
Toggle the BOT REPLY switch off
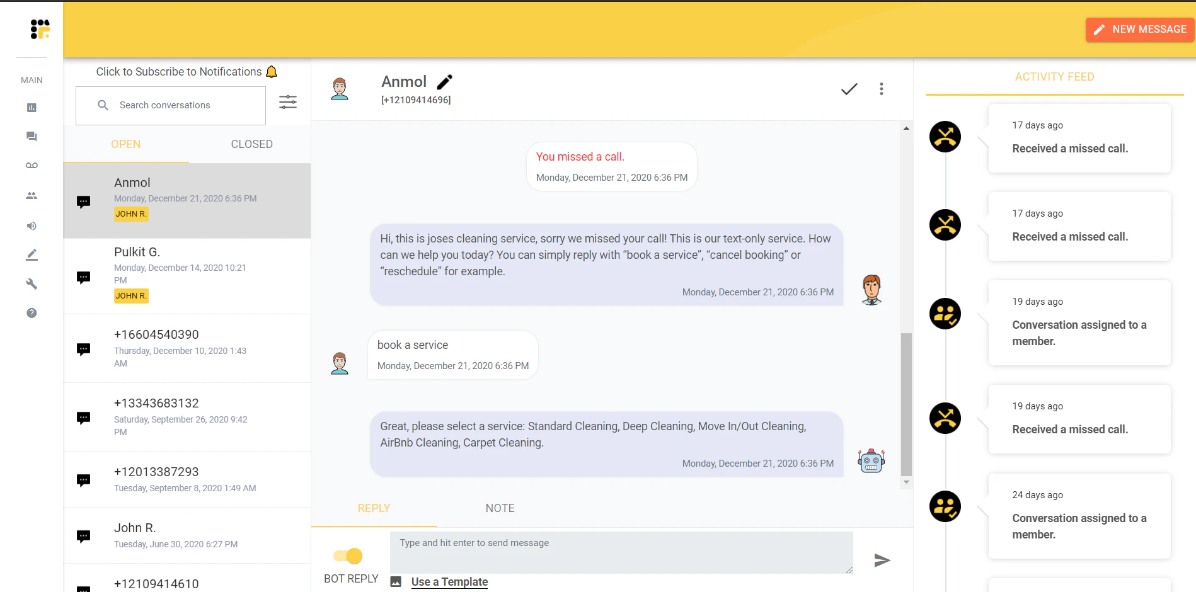click(x=350, y=555)
